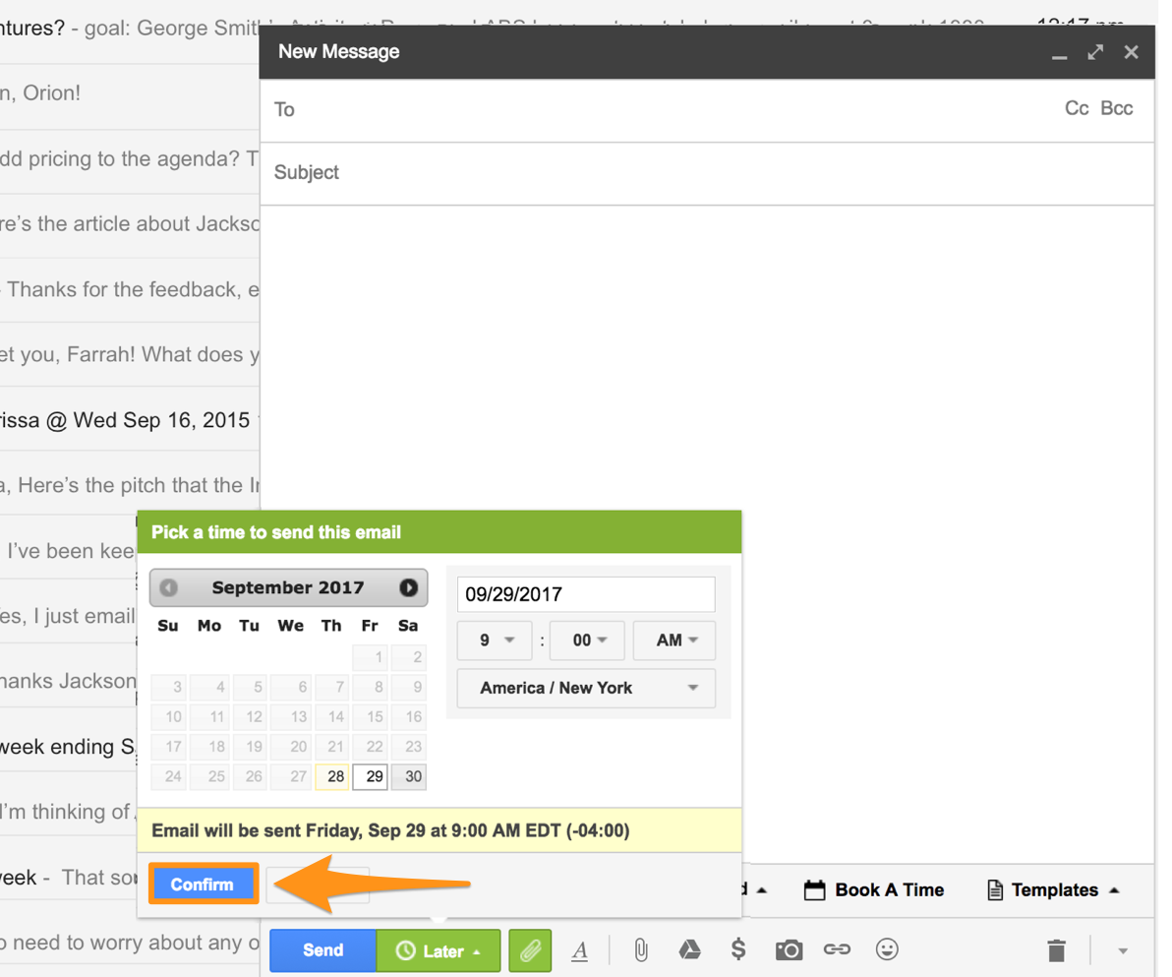The width and height of the screenshot is (1172, 977).
Task: Change the America / New York timezone dropdown
Action: pyautogui.click(x=586, y=688)
